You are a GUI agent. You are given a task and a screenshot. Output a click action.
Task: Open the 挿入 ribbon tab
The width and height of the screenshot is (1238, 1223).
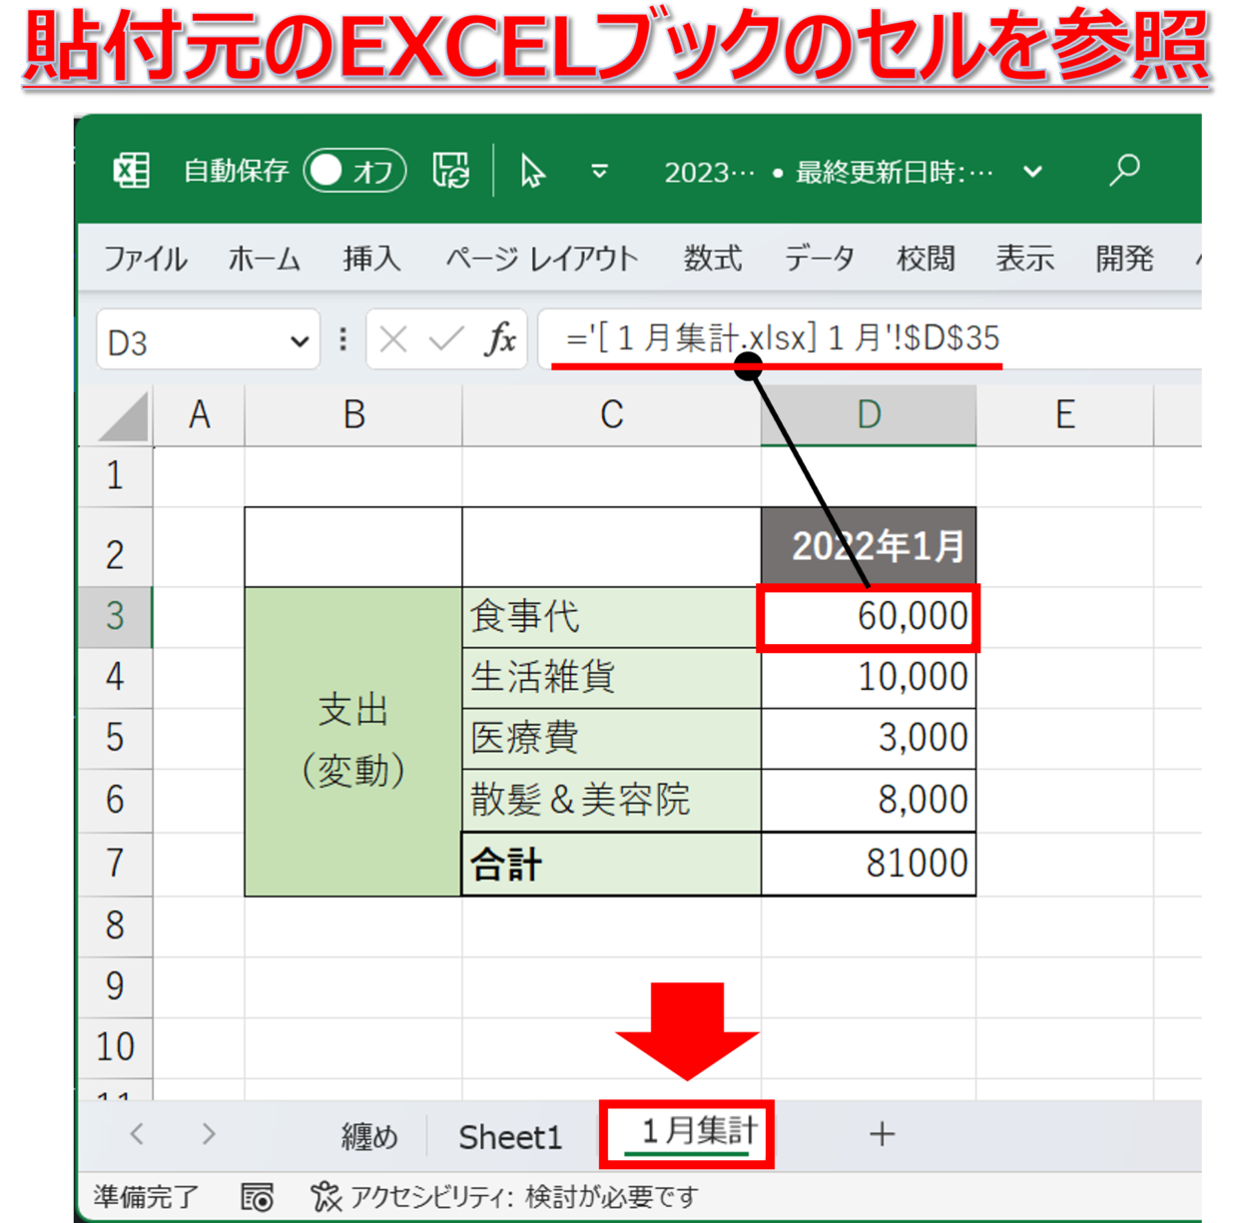point(371,259)
